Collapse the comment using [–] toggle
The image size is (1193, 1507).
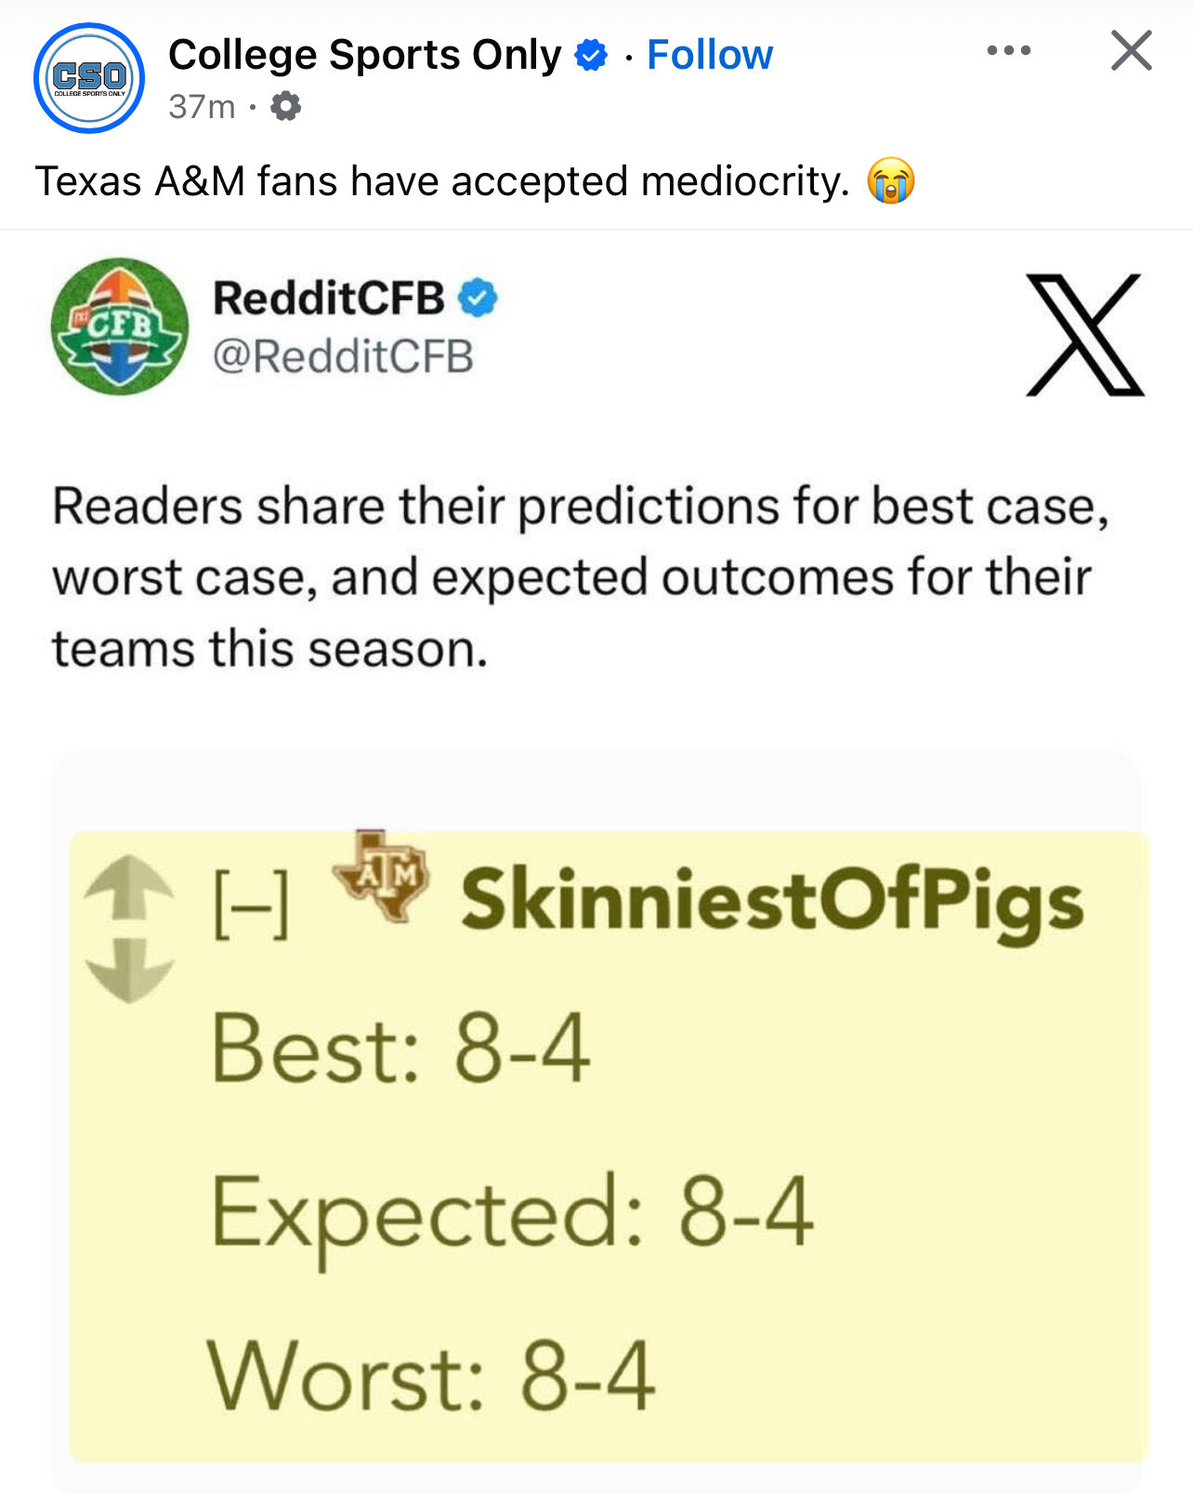click(x=251, y=904)
